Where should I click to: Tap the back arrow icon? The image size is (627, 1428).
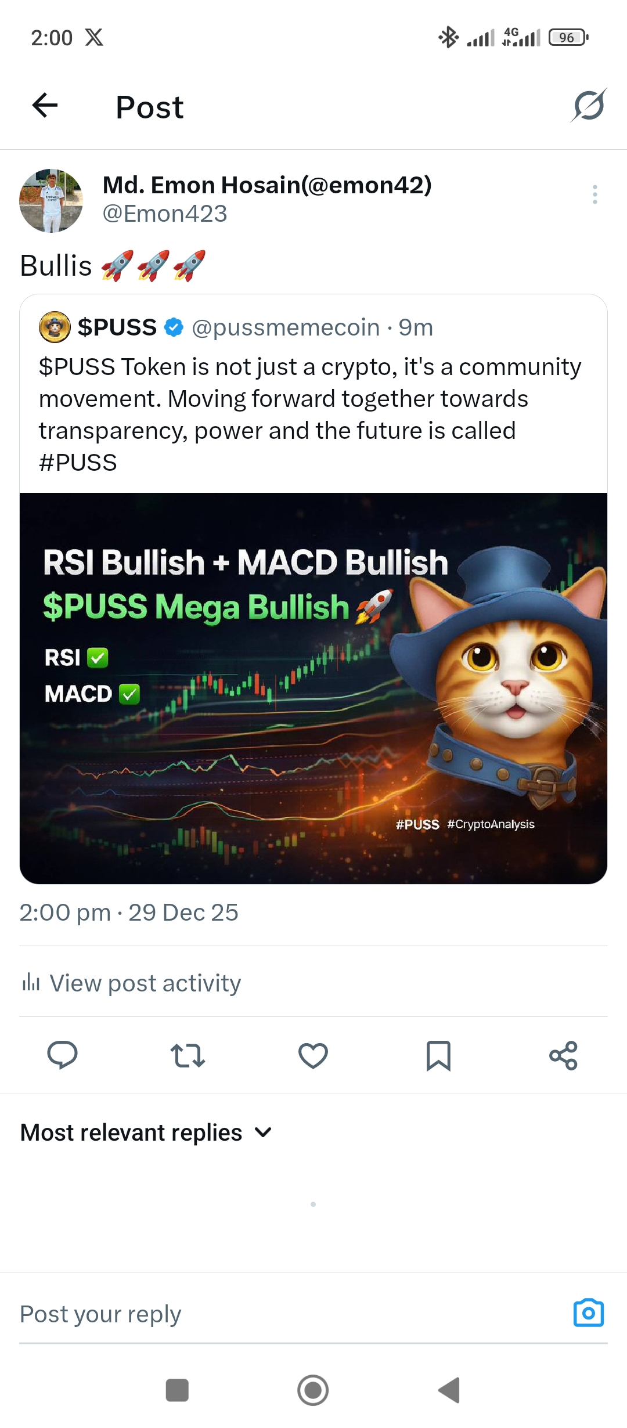coord(45,105)
